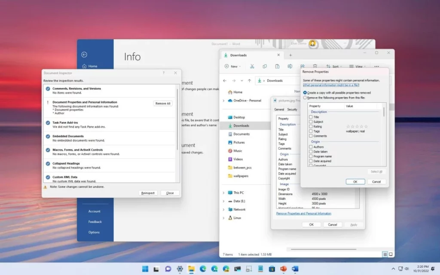Select the wallpapers folder in navigation pane
The width and height of the screenshot is (440, 275).
[x=241, y=176]
